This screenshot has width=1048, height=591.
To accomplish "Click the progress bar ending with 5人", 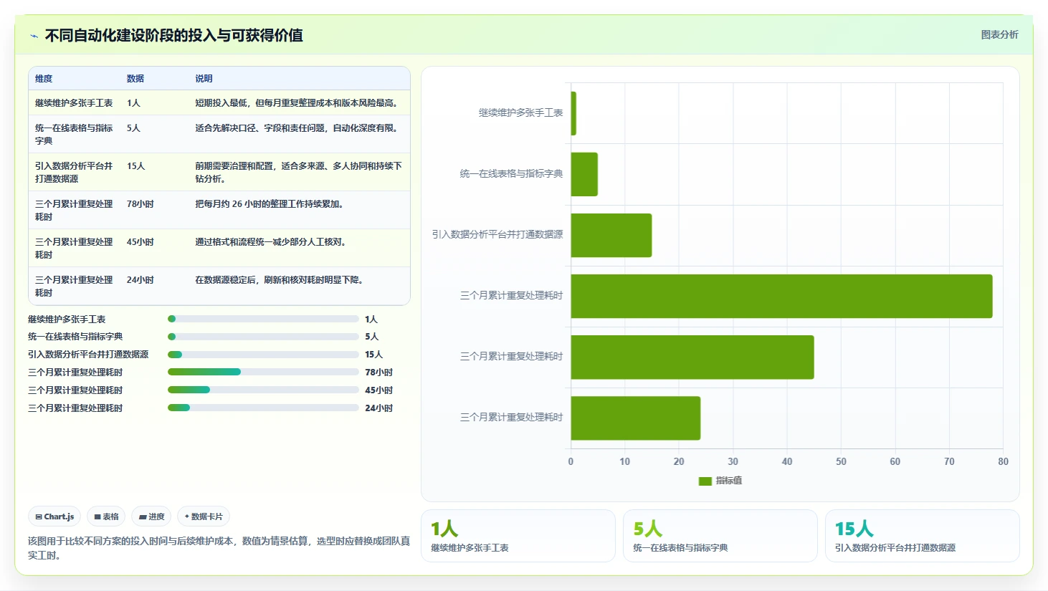I will tap(263, 337).
